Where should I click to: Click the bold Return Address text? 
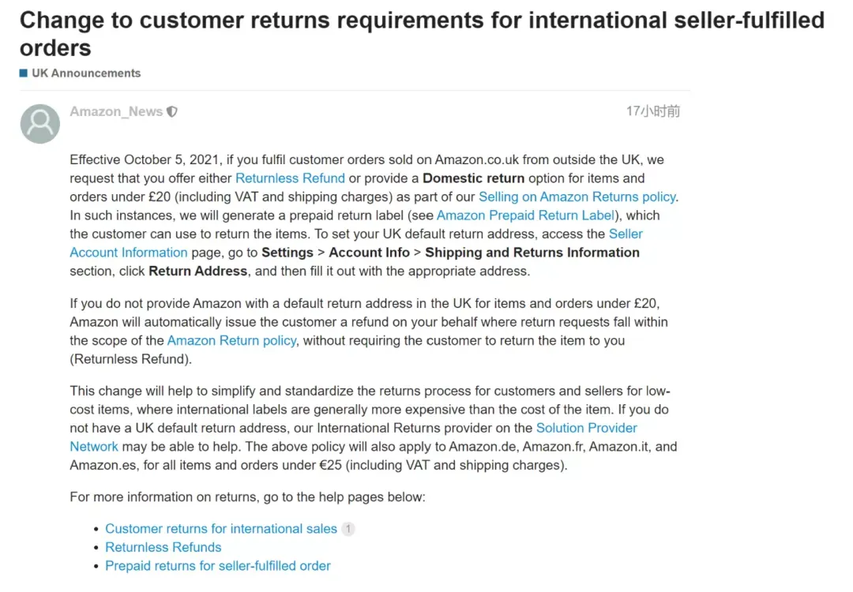point(198,271)
